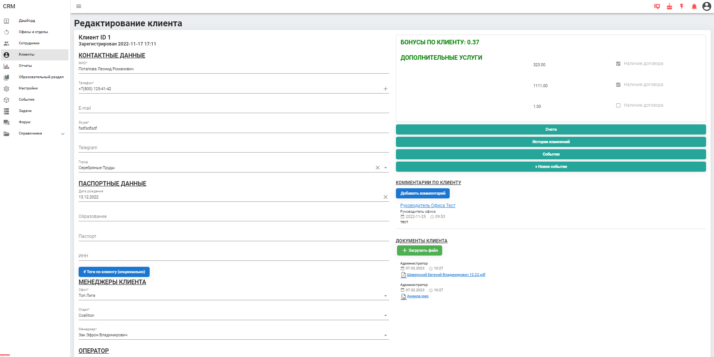714x357 pixels.
Task: Click Загрузить файл button
Action: tap(420, 250)
